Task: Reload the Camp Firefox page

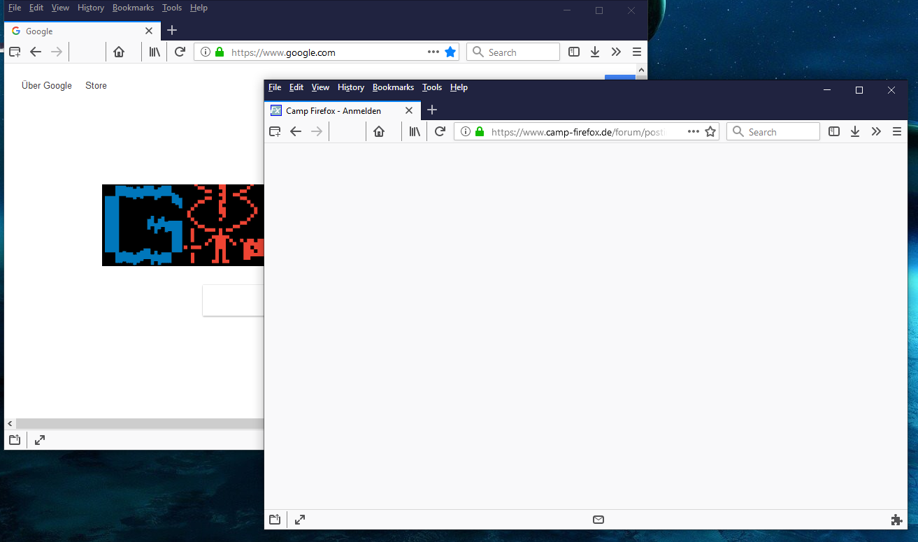Action: tap(440, 131)
